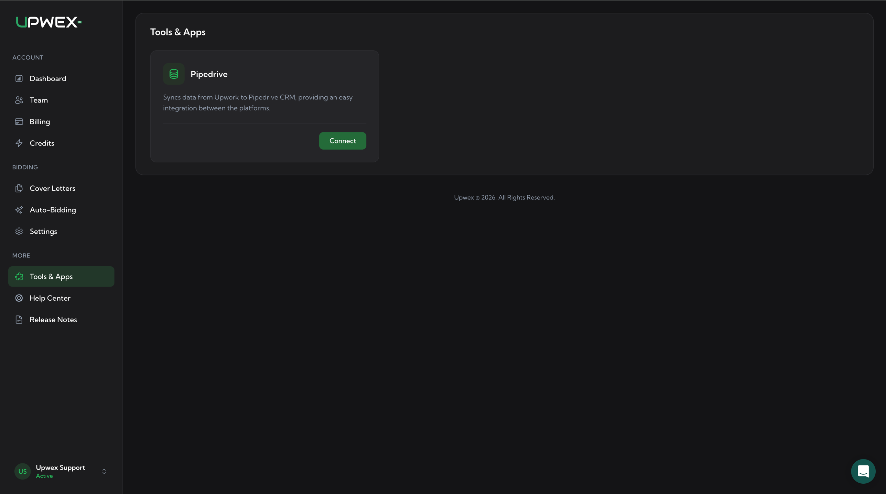Open the Help Center
This screenshot has width=886, height=494.
tap(61, 298)
